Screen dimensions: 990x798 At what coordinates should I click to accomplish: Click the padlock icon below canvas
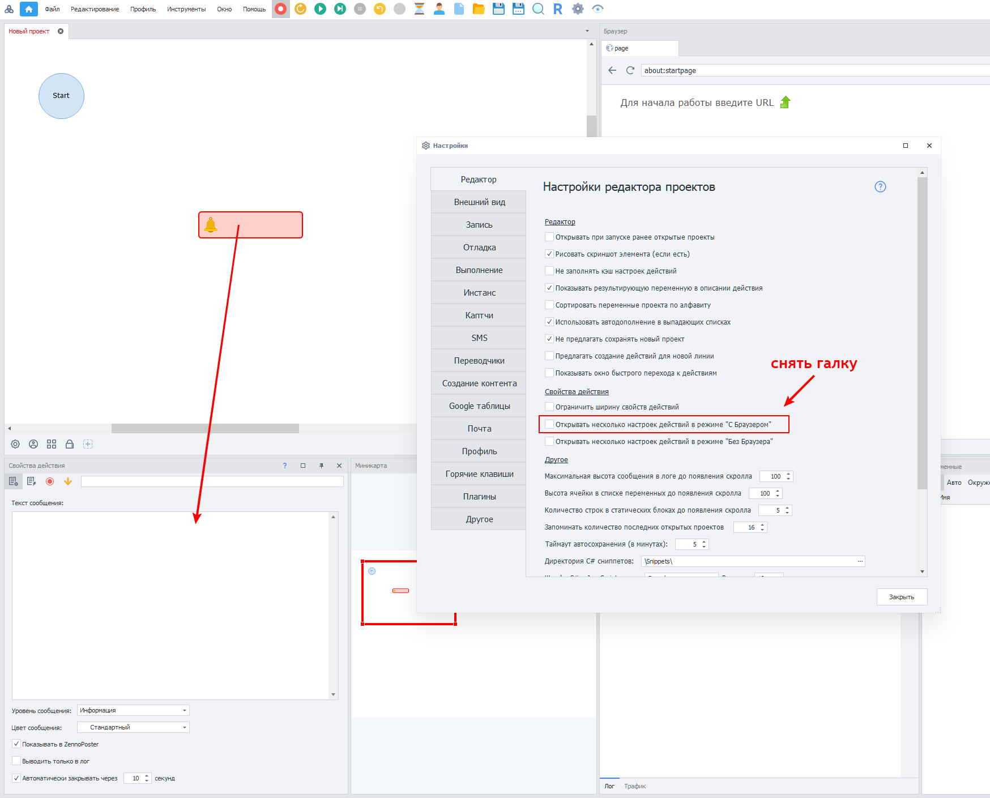[x=70, y=444]
